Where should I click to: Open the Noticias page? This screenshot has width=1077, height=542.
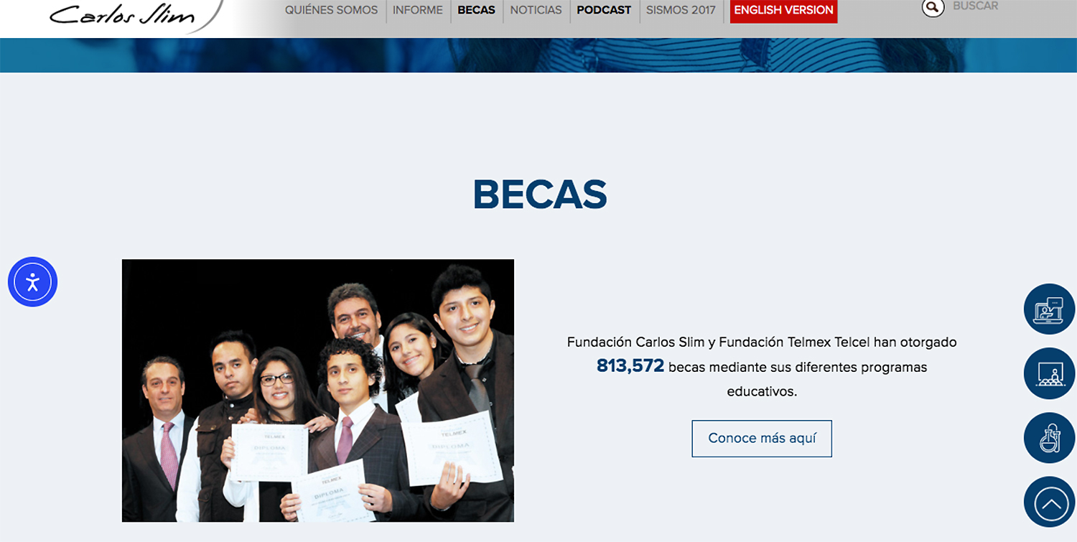pyautogui.click(x=536, y=10)
